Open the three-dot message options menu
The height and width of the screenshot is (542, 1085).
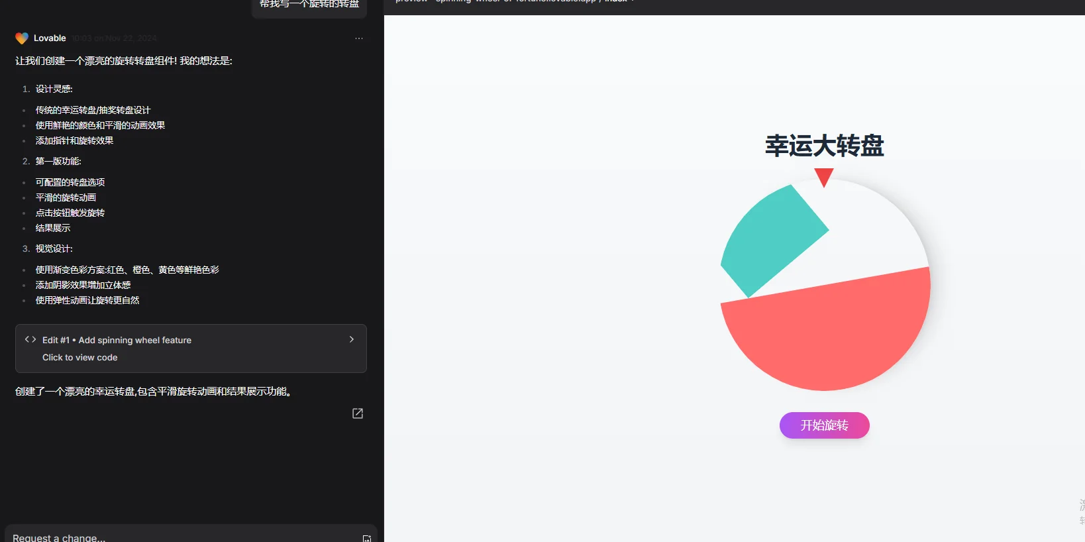359,38
